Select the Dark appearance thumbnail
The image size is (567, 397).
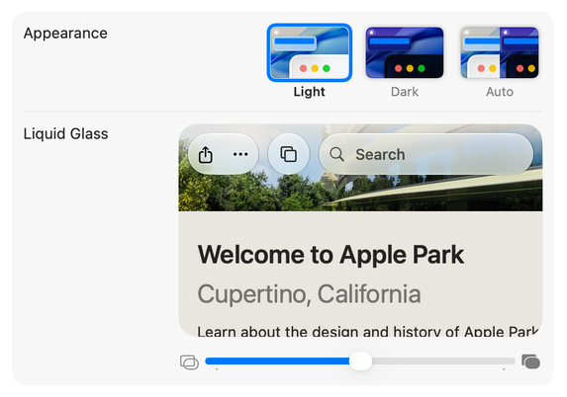405,52
